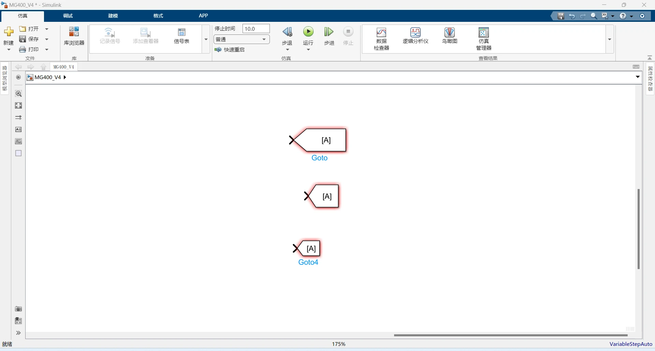Click the vertical canvas scrollbar
655x351 pixels.
[638, 229]
